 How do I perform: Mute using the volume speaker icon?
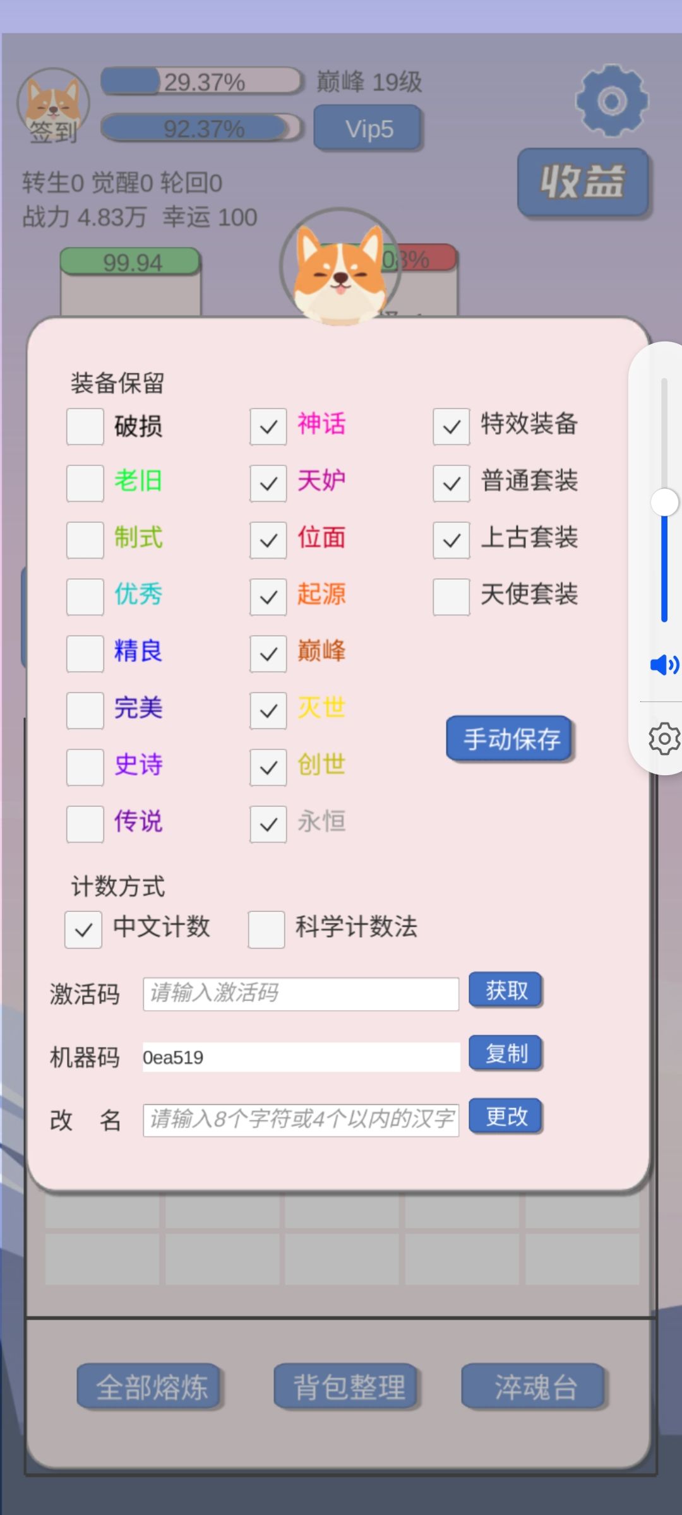664,665
